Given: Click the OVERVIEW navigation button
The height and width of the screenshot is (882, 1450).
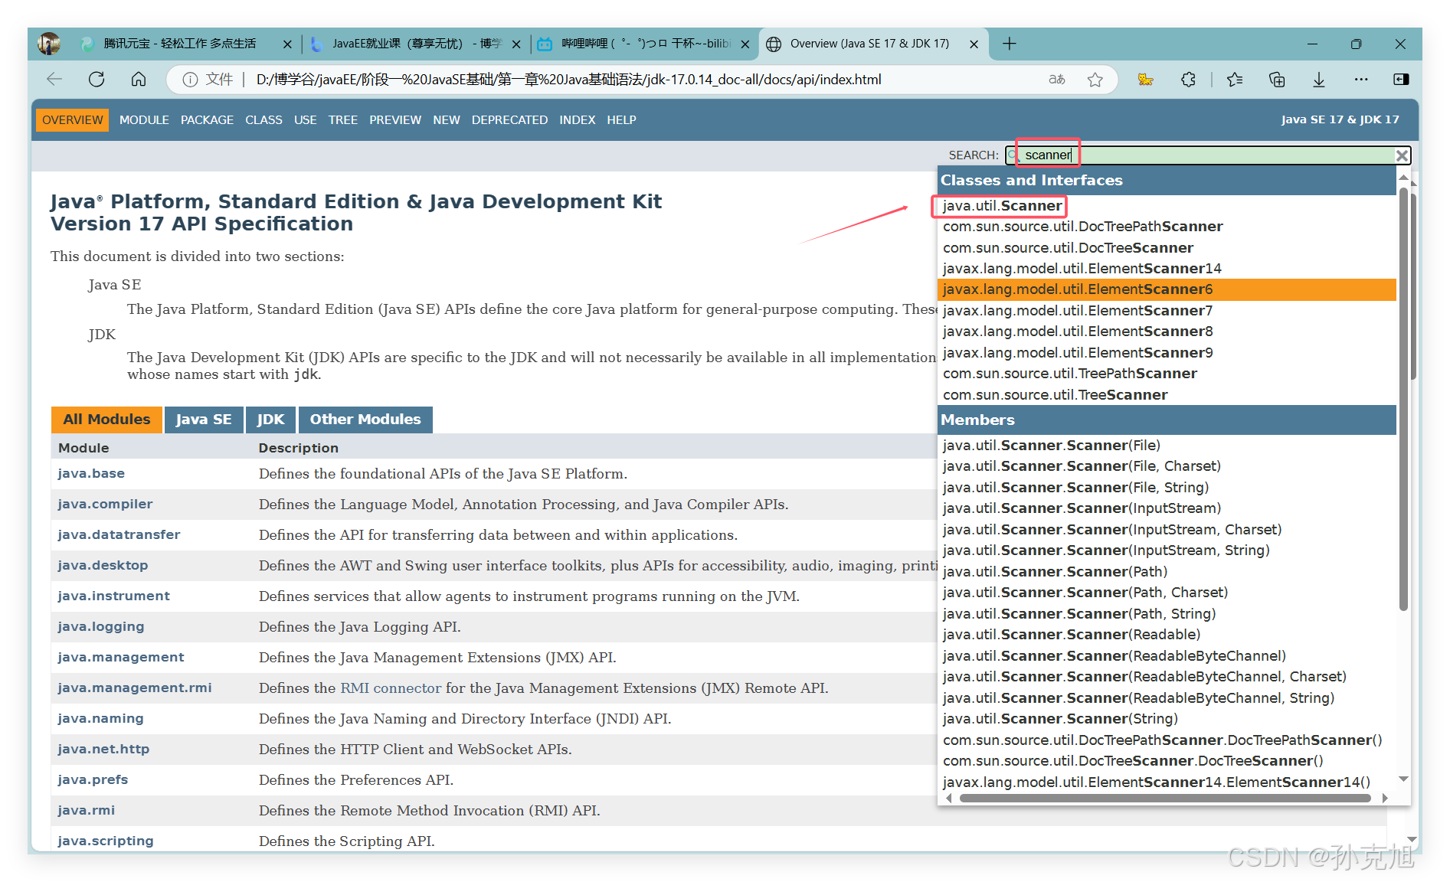Looking at the screenshot, I should 72,120.
